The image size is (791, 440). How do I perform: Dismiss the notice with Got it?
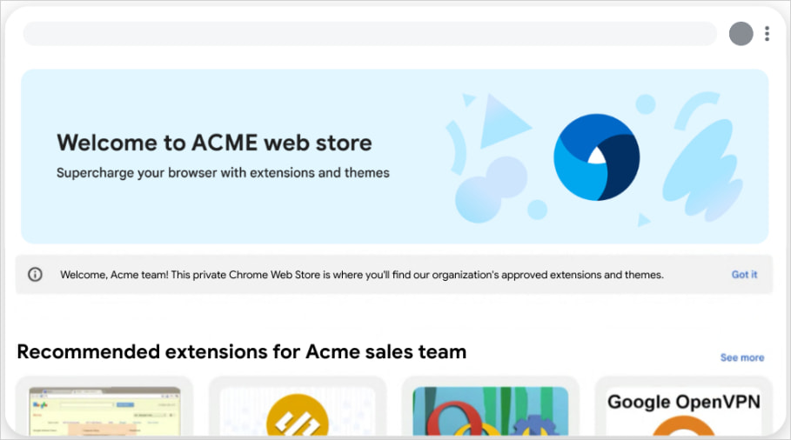click(744, 275)
